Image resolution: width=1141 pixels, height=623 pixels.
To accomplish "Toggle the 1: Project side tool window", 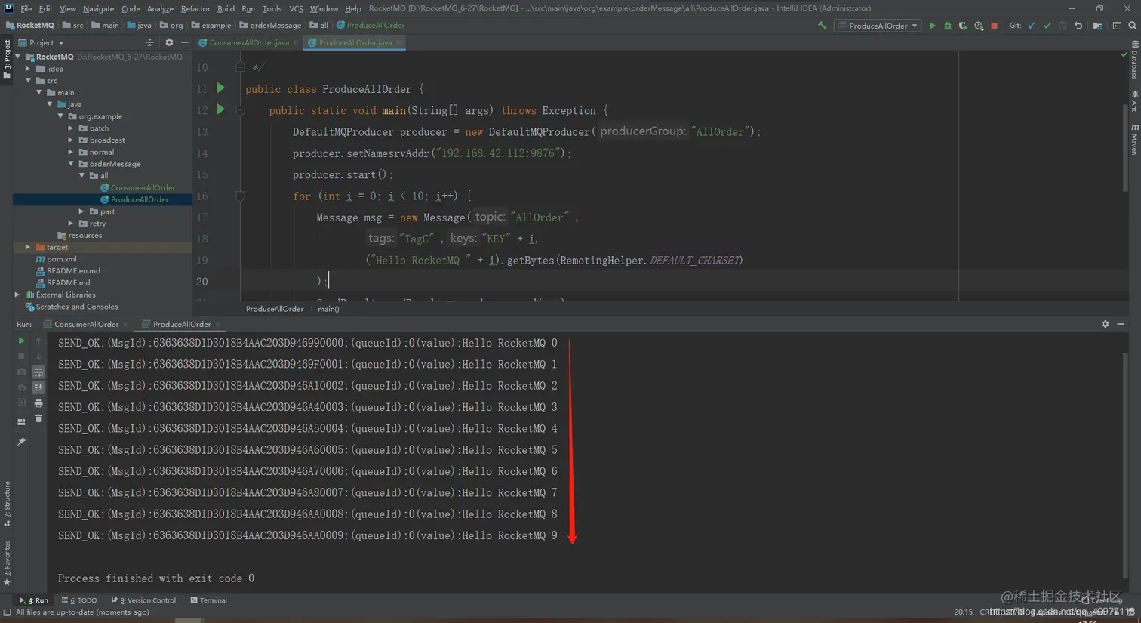I will coord(7,58).
